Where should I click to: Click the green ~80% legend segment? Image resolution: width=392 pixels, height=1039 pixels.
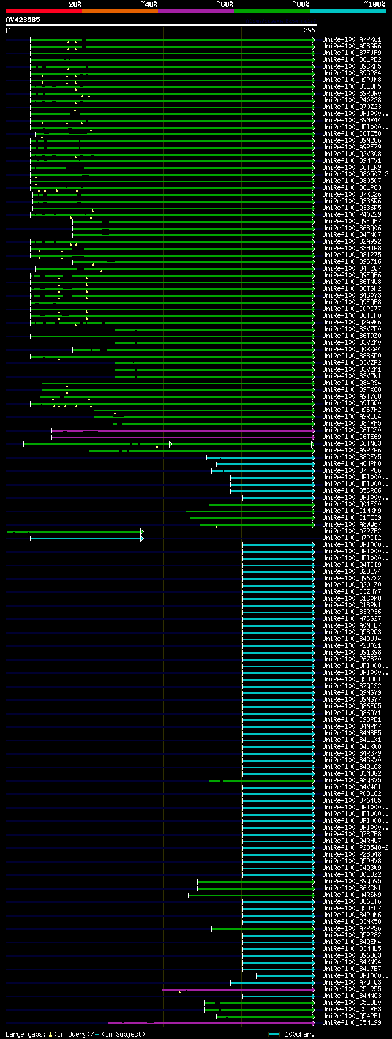click(x=272, y=11)
